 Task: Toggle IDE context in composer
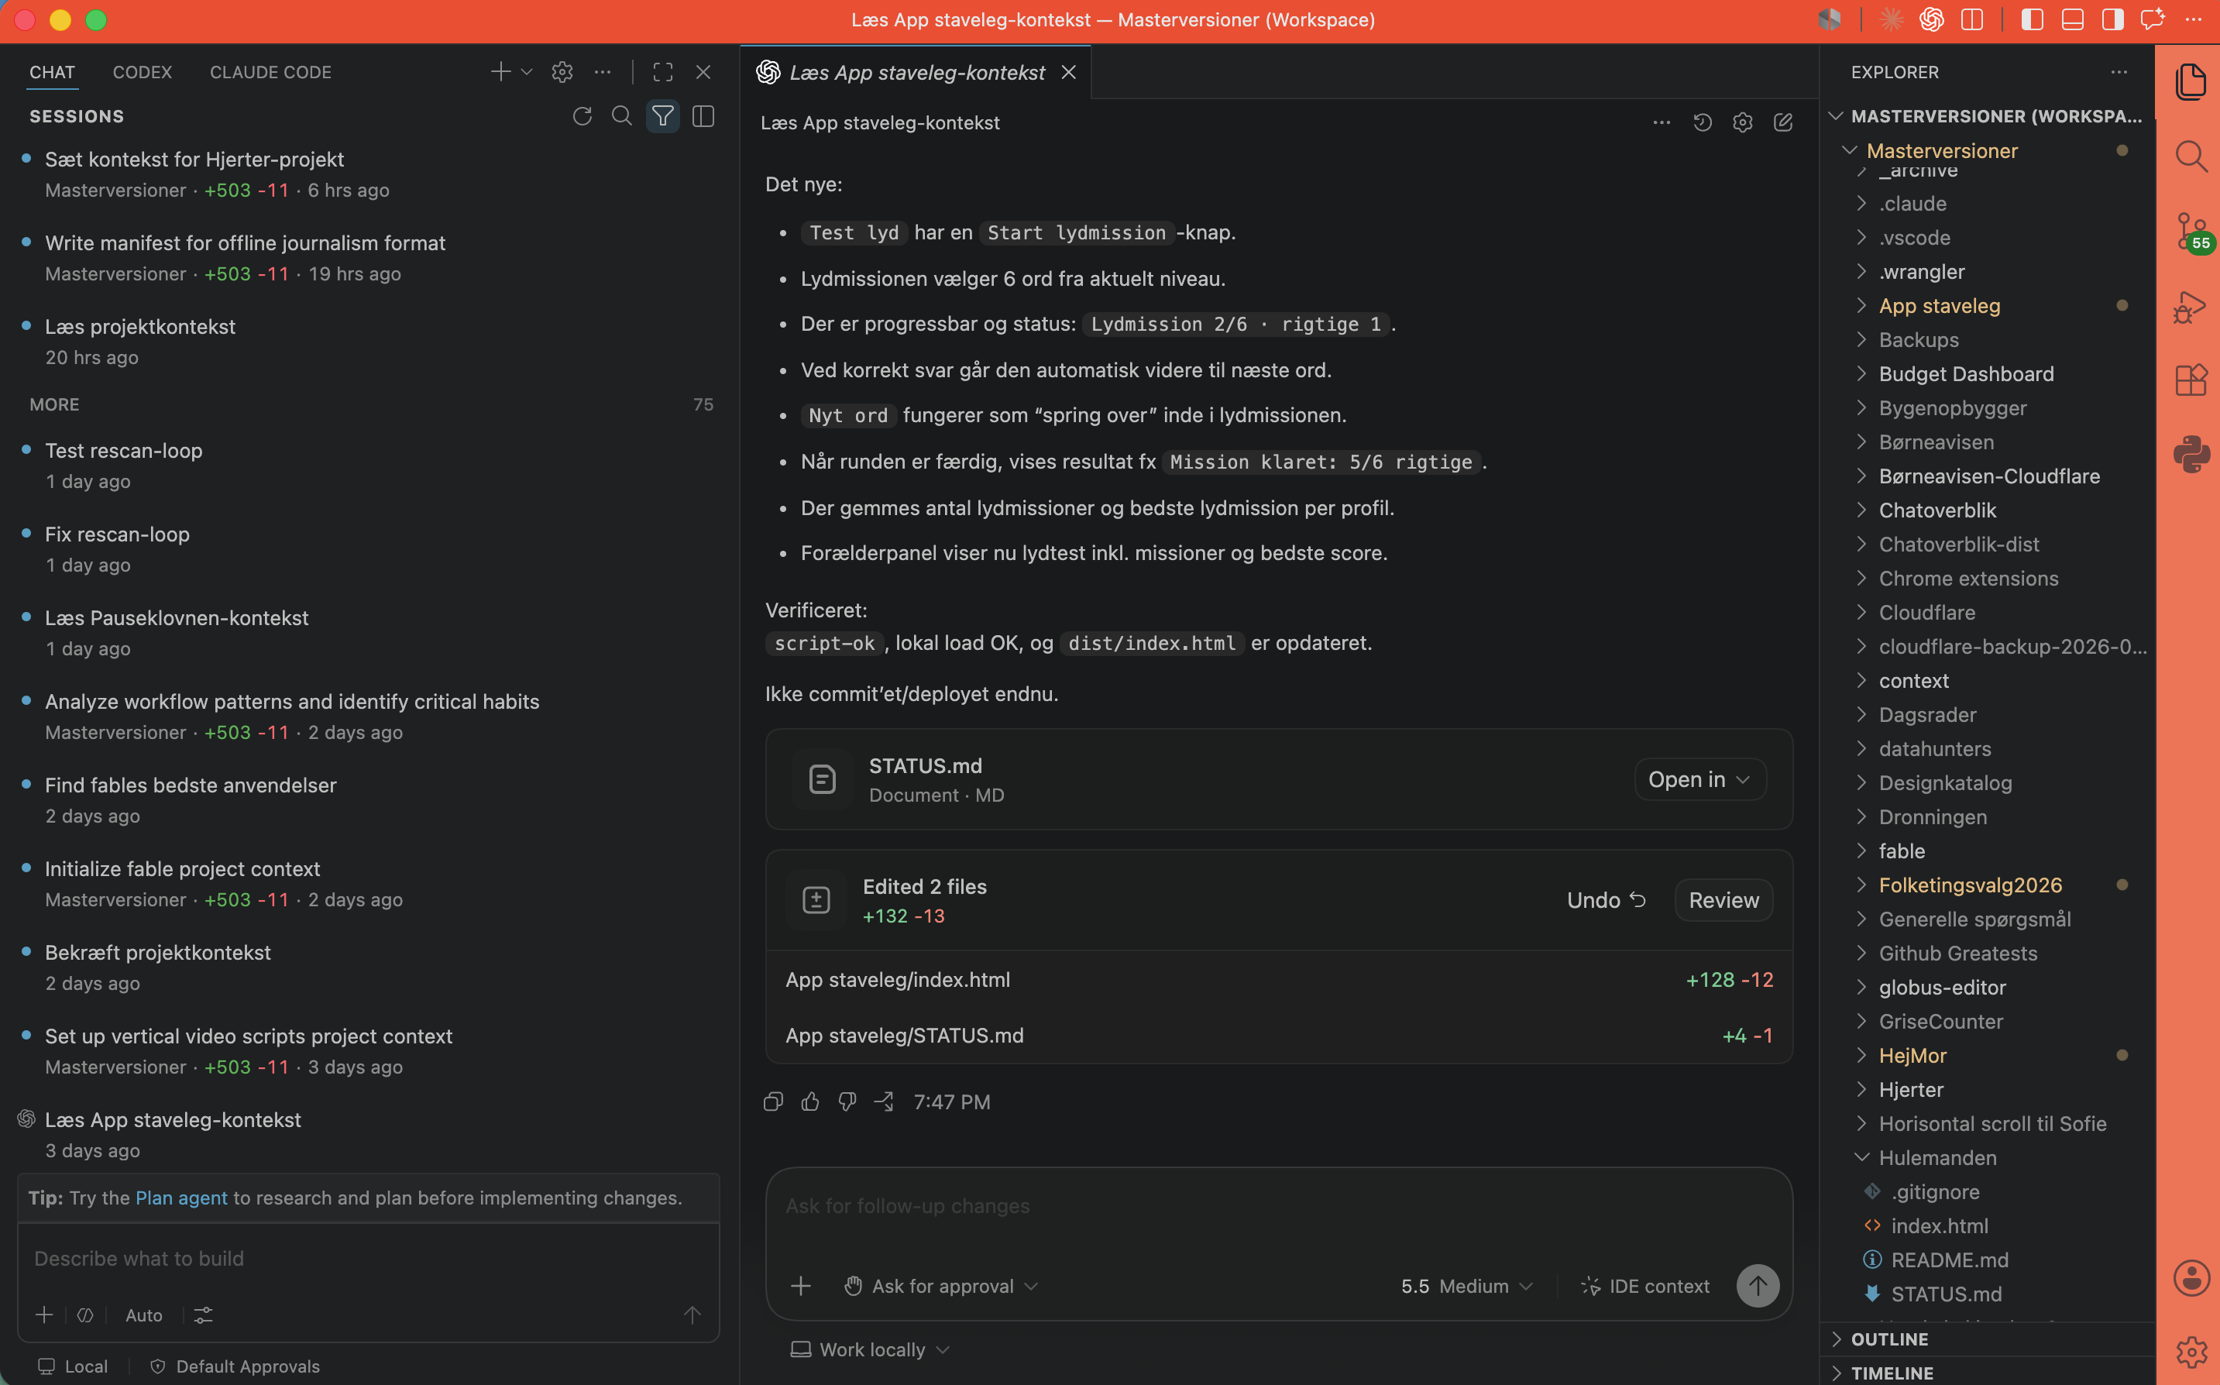[x=1644, y=1286]
